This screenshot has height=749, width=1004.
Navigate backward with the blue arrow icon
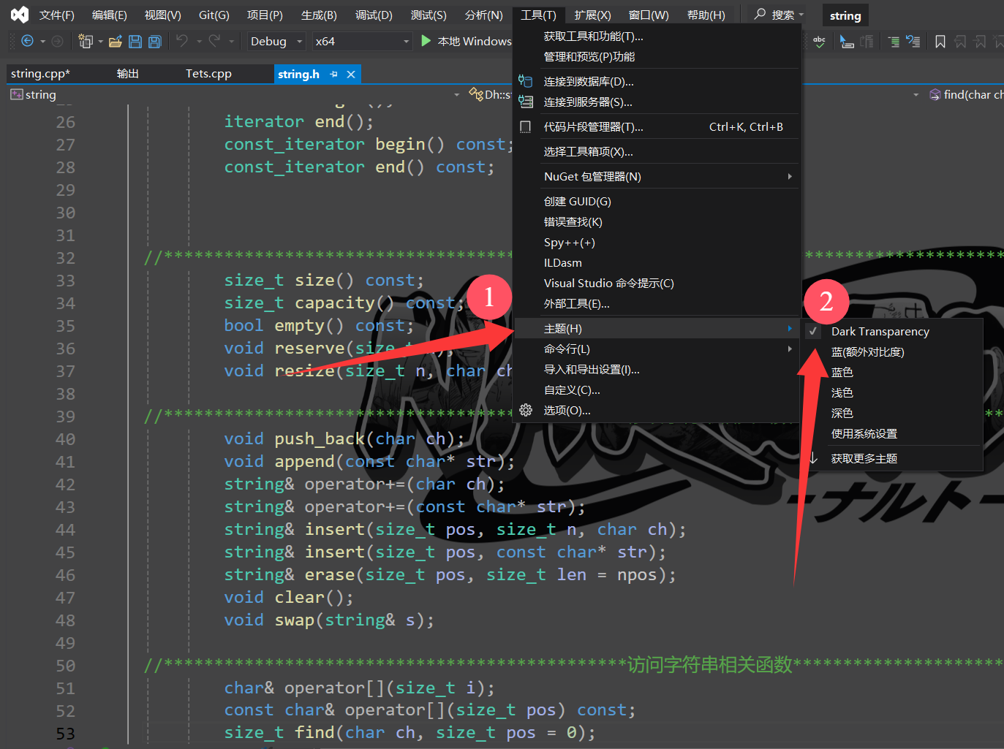coord(27,41)
